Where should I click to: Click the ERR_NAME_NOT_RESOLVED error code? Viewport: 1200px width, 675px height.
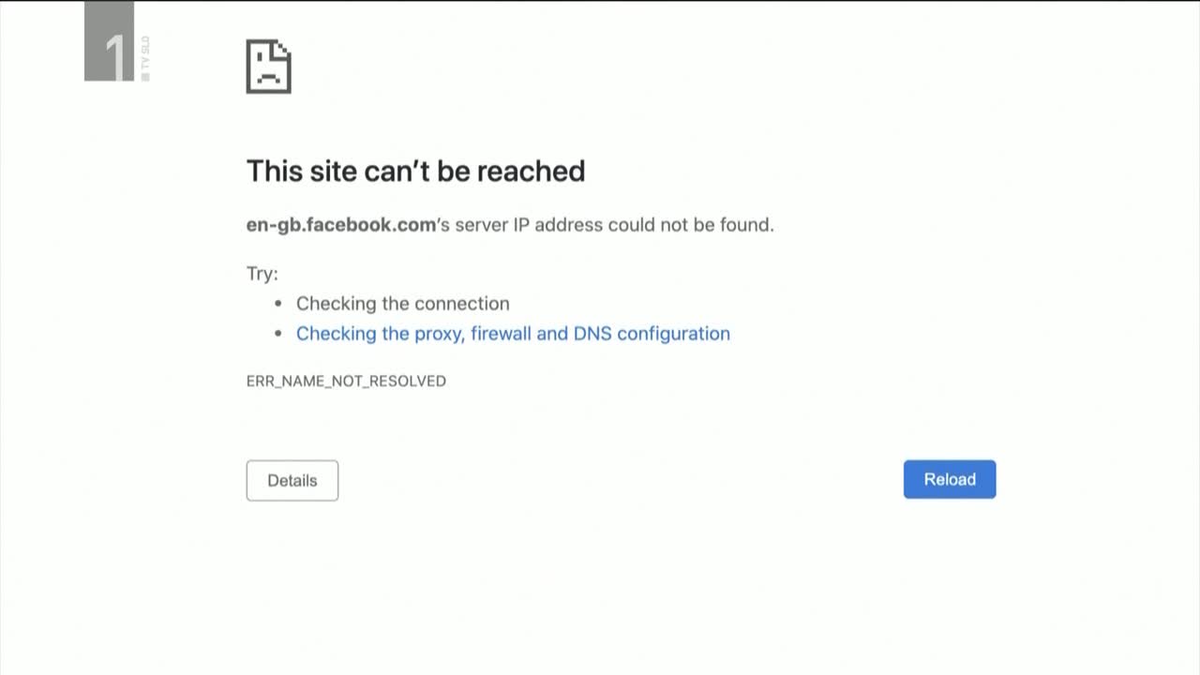click(x=346, y=381)
